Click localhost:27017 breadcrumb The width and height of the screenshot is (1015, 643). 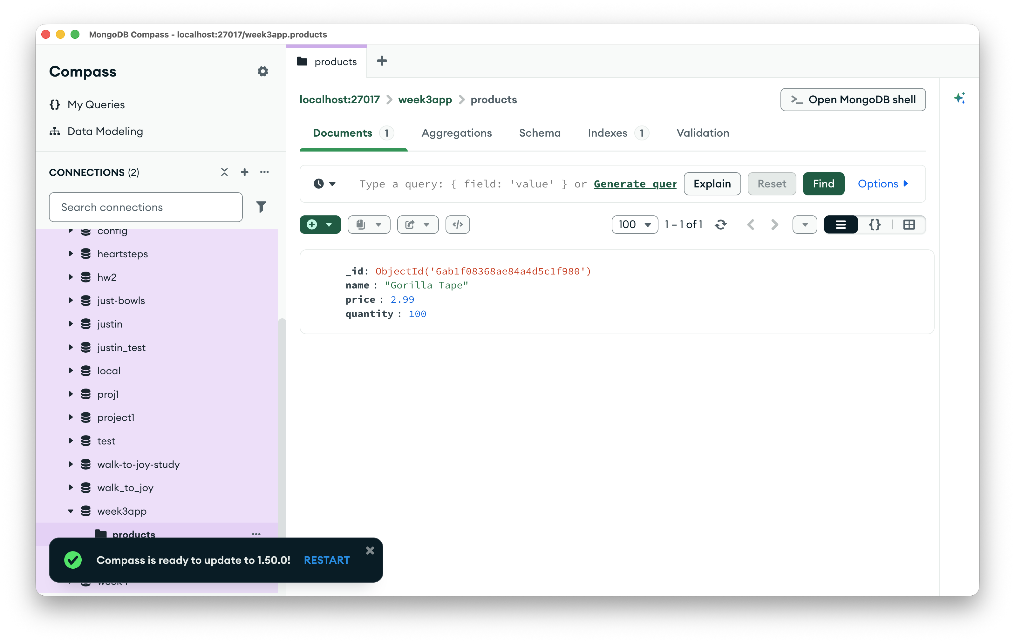pos(339,99)
